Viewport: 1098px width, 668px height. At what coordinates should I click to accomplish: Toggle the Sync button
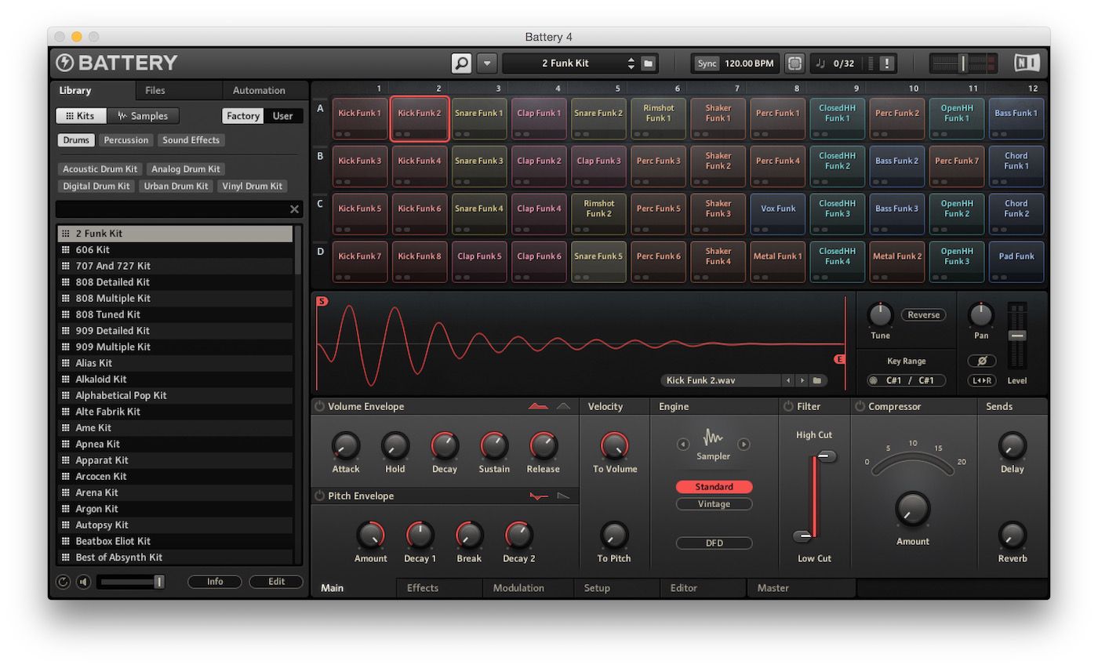pos(707,64)
